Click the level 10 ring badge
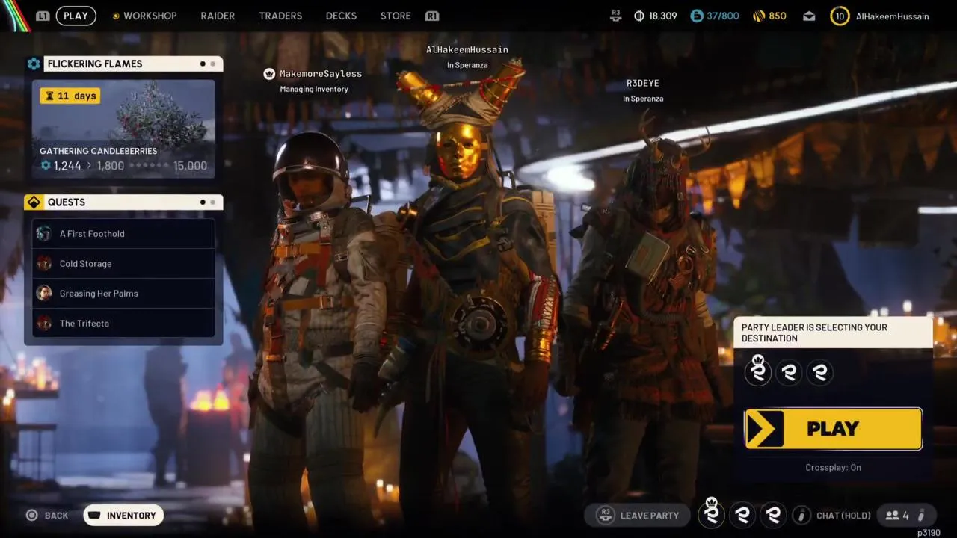 pyautogui.click(x=840, y=16)
